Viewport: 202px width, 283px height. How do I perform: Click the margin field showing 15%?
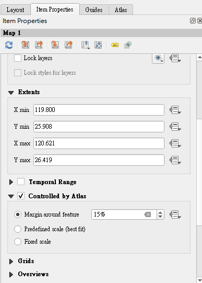coord(118,214)
